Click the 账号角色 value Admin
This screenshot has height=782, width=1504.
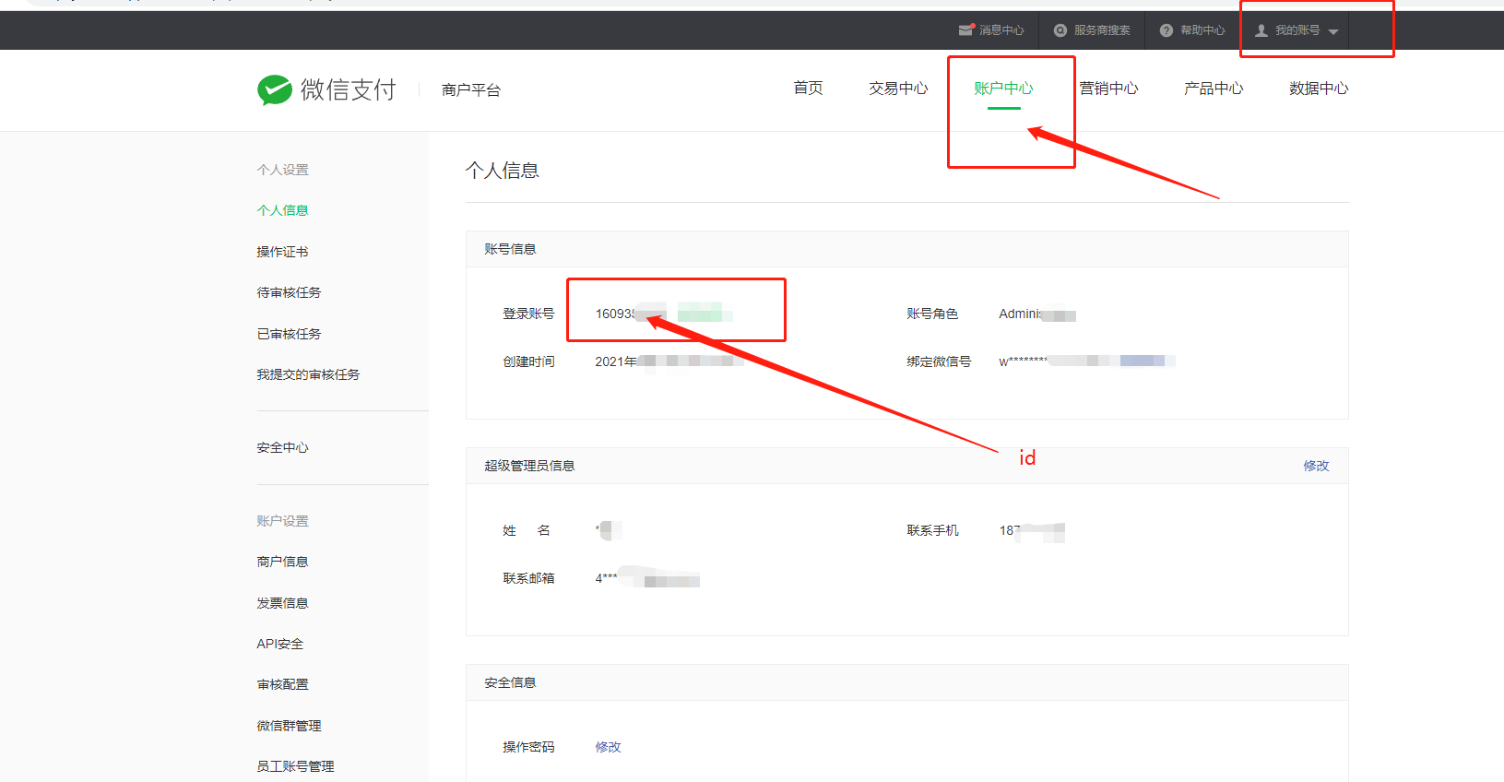1037,314
